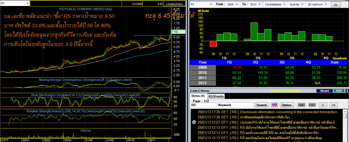Click the Page : 1/2 indicator

[x=201, y=101]
